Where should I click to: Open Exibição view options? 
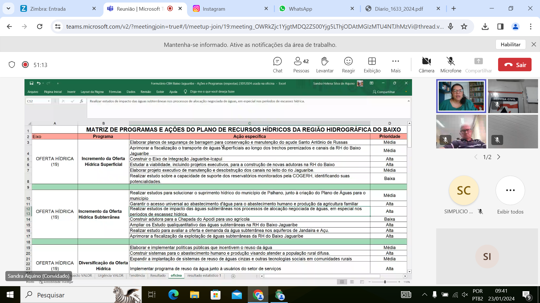point(372,65)
